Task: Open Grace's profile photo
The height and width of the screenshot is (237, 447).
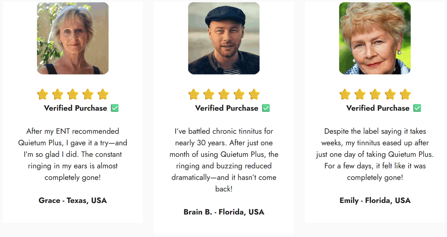Action: 73,38
